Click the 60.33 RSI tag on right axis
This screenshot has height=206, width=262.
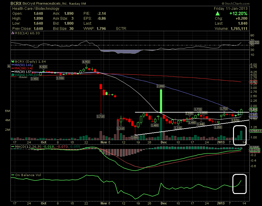pyautogui.click(x=254, y=43)
